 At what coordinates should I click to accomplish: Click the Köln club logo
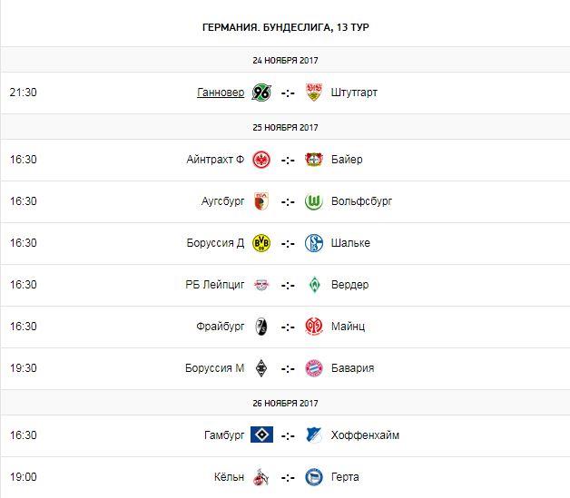pos(261,477)
